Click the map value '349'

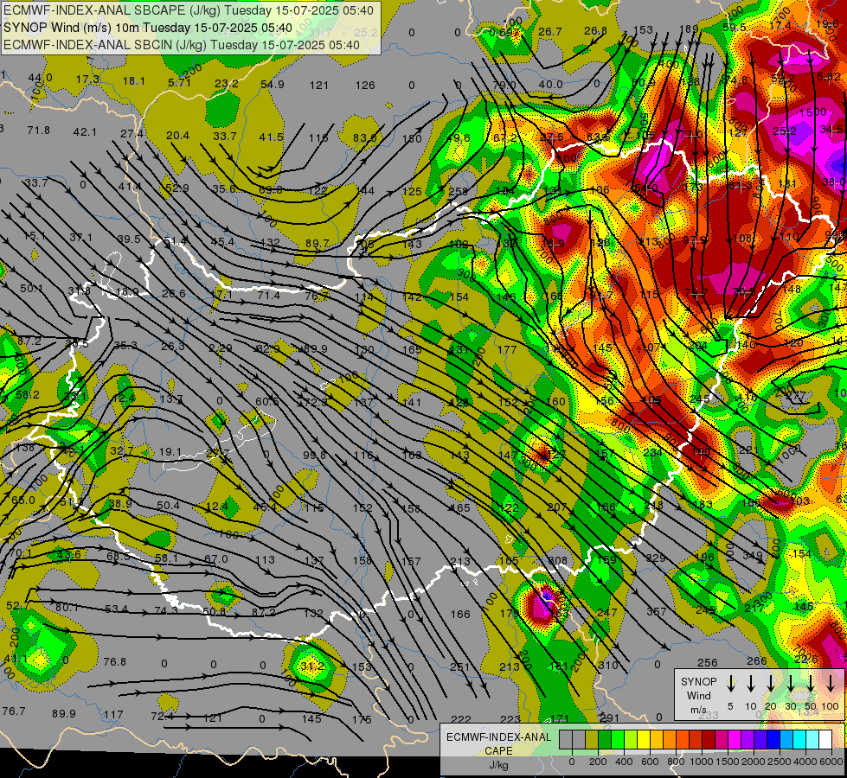coord(753,556)
